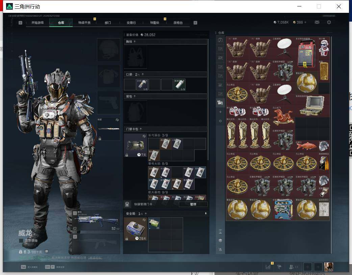The height and width of the screenshot is (275, 352).
Task: Open game settings gear in top bar
Action: 329,22
